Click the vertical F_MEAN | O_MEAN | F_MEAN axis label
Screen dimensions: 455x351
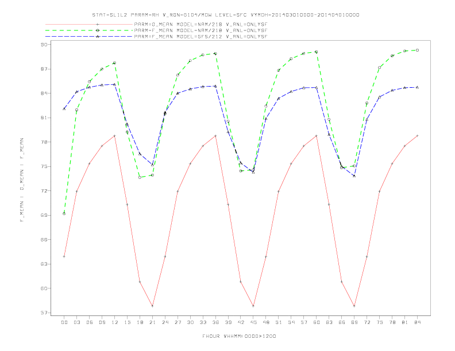(x=22, y=180)
